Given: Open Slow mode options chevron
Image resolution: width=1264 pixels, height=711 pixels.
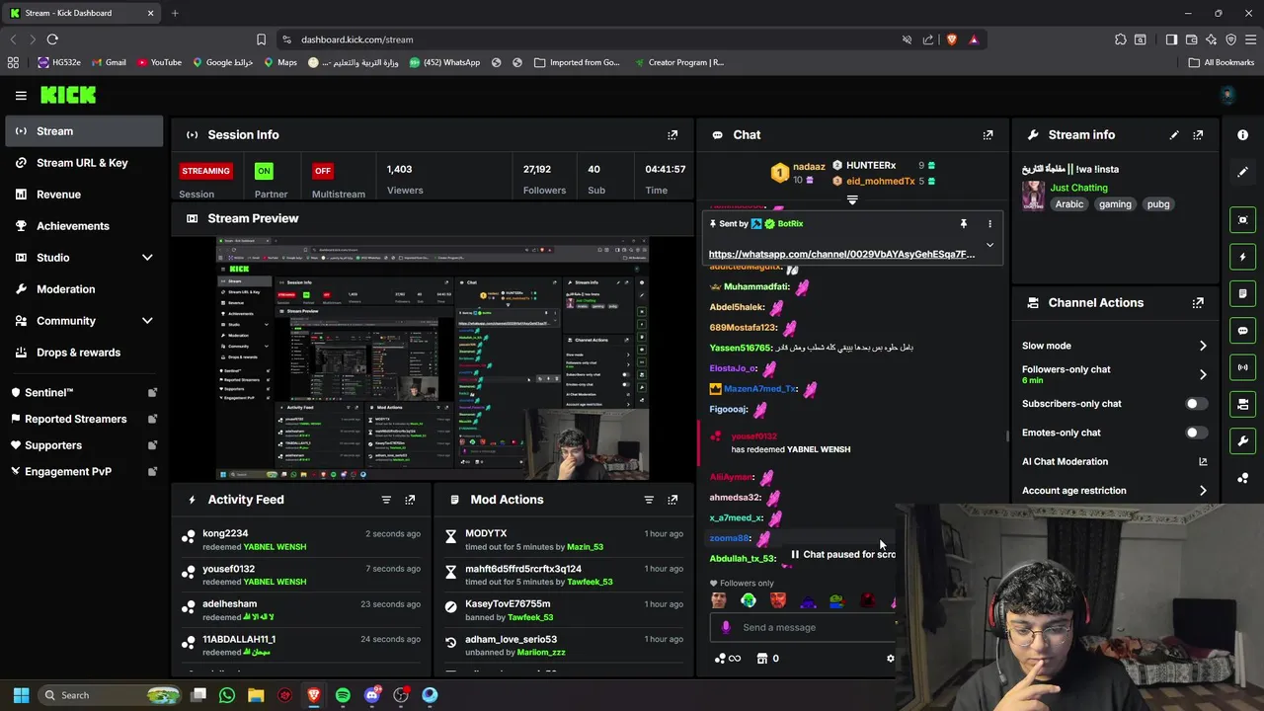Looking at the screenshot, I should coord(1203,346).
